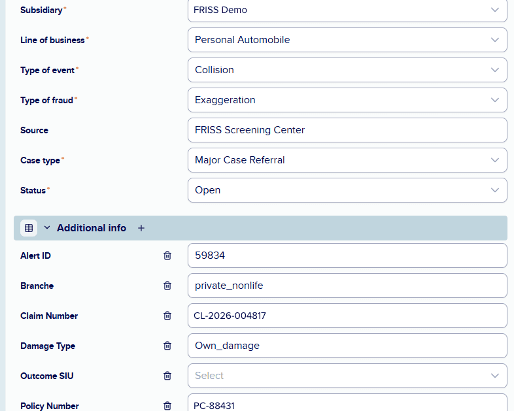Edit the Alert ID value 59834
Image resolution: width=514 pixels, height=411 pixels.
click(347, 255)
